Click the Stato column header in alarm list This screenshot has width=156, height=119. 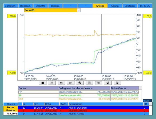coord(64,104)
